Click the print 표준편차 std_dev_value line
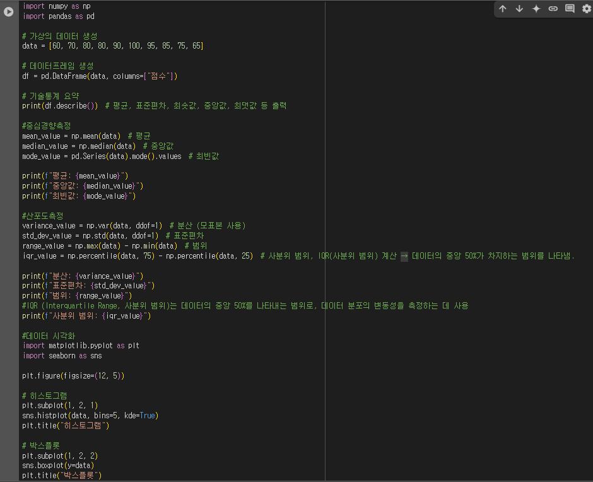Screen dimensions: 593x482 coord(88,286)
